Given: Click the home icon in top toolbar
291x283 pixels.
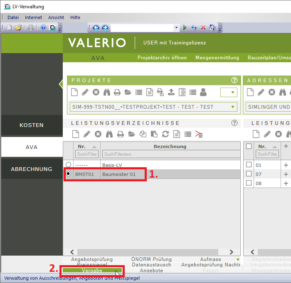Looking at the screenshot, I should pyautogui.click(x=212, y=28).
